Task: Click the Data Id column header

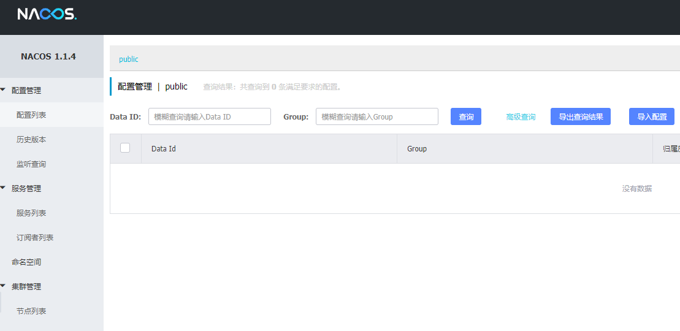Action: click(x=164, y=149)
